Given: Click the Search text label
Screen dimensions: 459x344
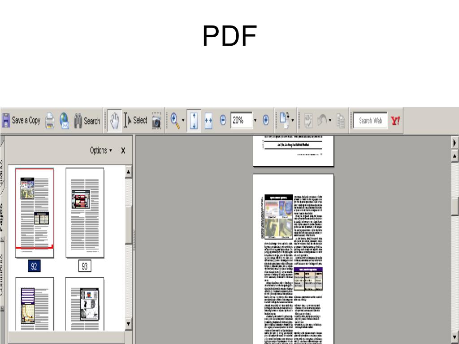Looking at the screenshot, I should click(x=92, y=121).
